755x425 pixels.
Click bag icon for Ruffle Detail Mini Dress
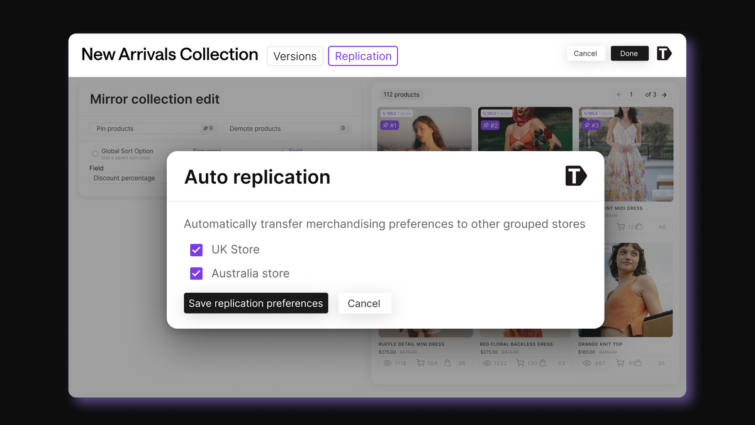coord(447,363)
